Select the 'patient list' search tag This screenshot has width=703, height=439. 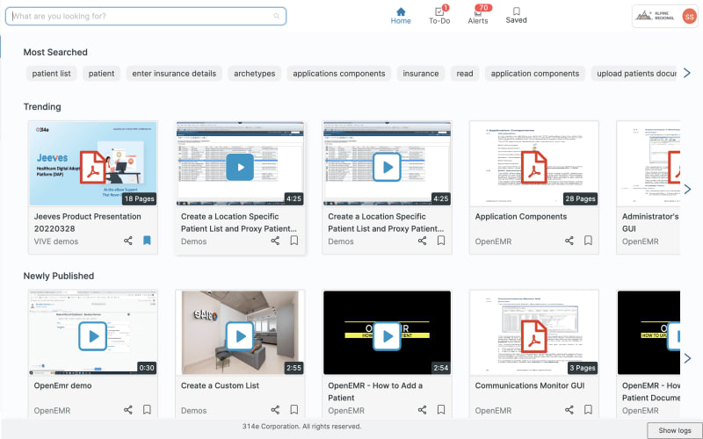(51, 74)
